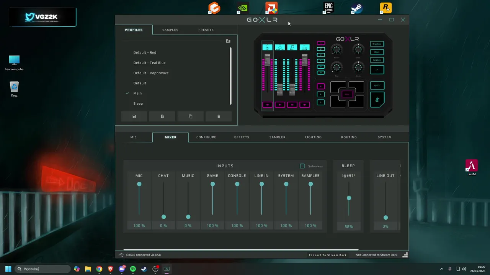Click the center sampler pad button on the device
The width and height of the screenshot is (490, 275).
(x=347, y=94)
